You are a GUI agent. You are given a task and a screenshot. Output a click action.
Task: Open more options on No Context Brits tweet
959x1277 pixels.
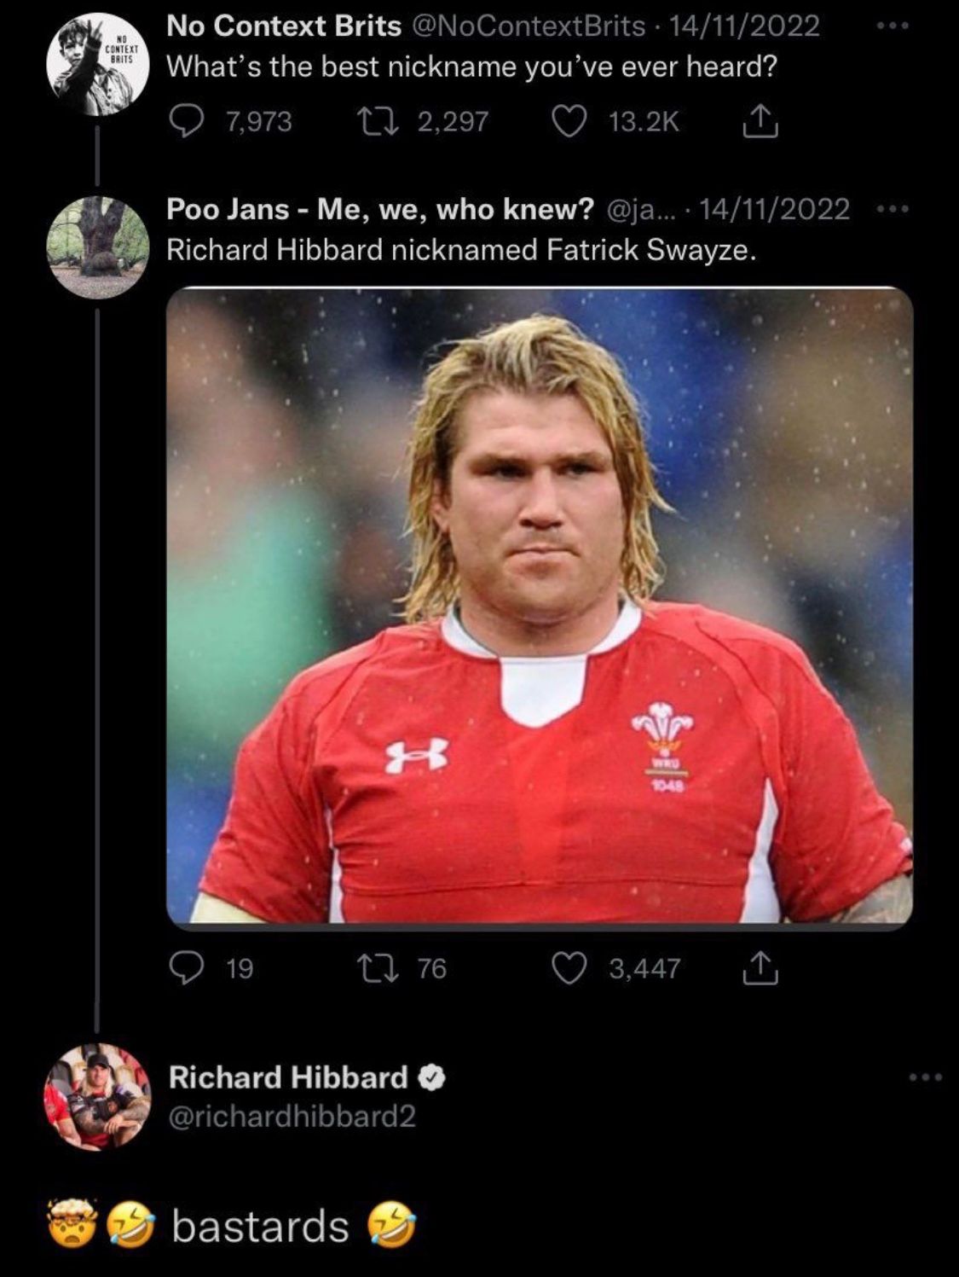893,26
